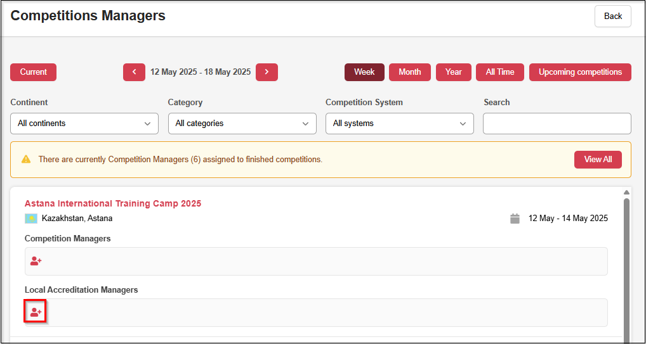Click the yellow warning triangle icon
Screen dimensions: 646x344
pyautogui.click(x=26, y=160)
